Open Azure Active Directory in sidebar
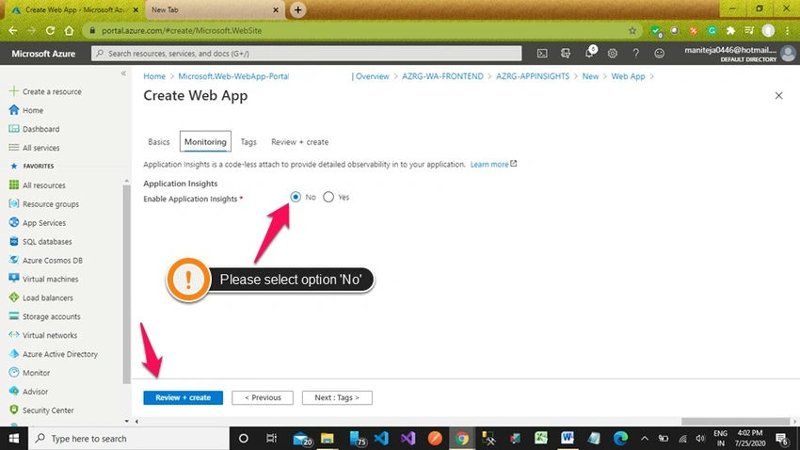 click(59, 354)
